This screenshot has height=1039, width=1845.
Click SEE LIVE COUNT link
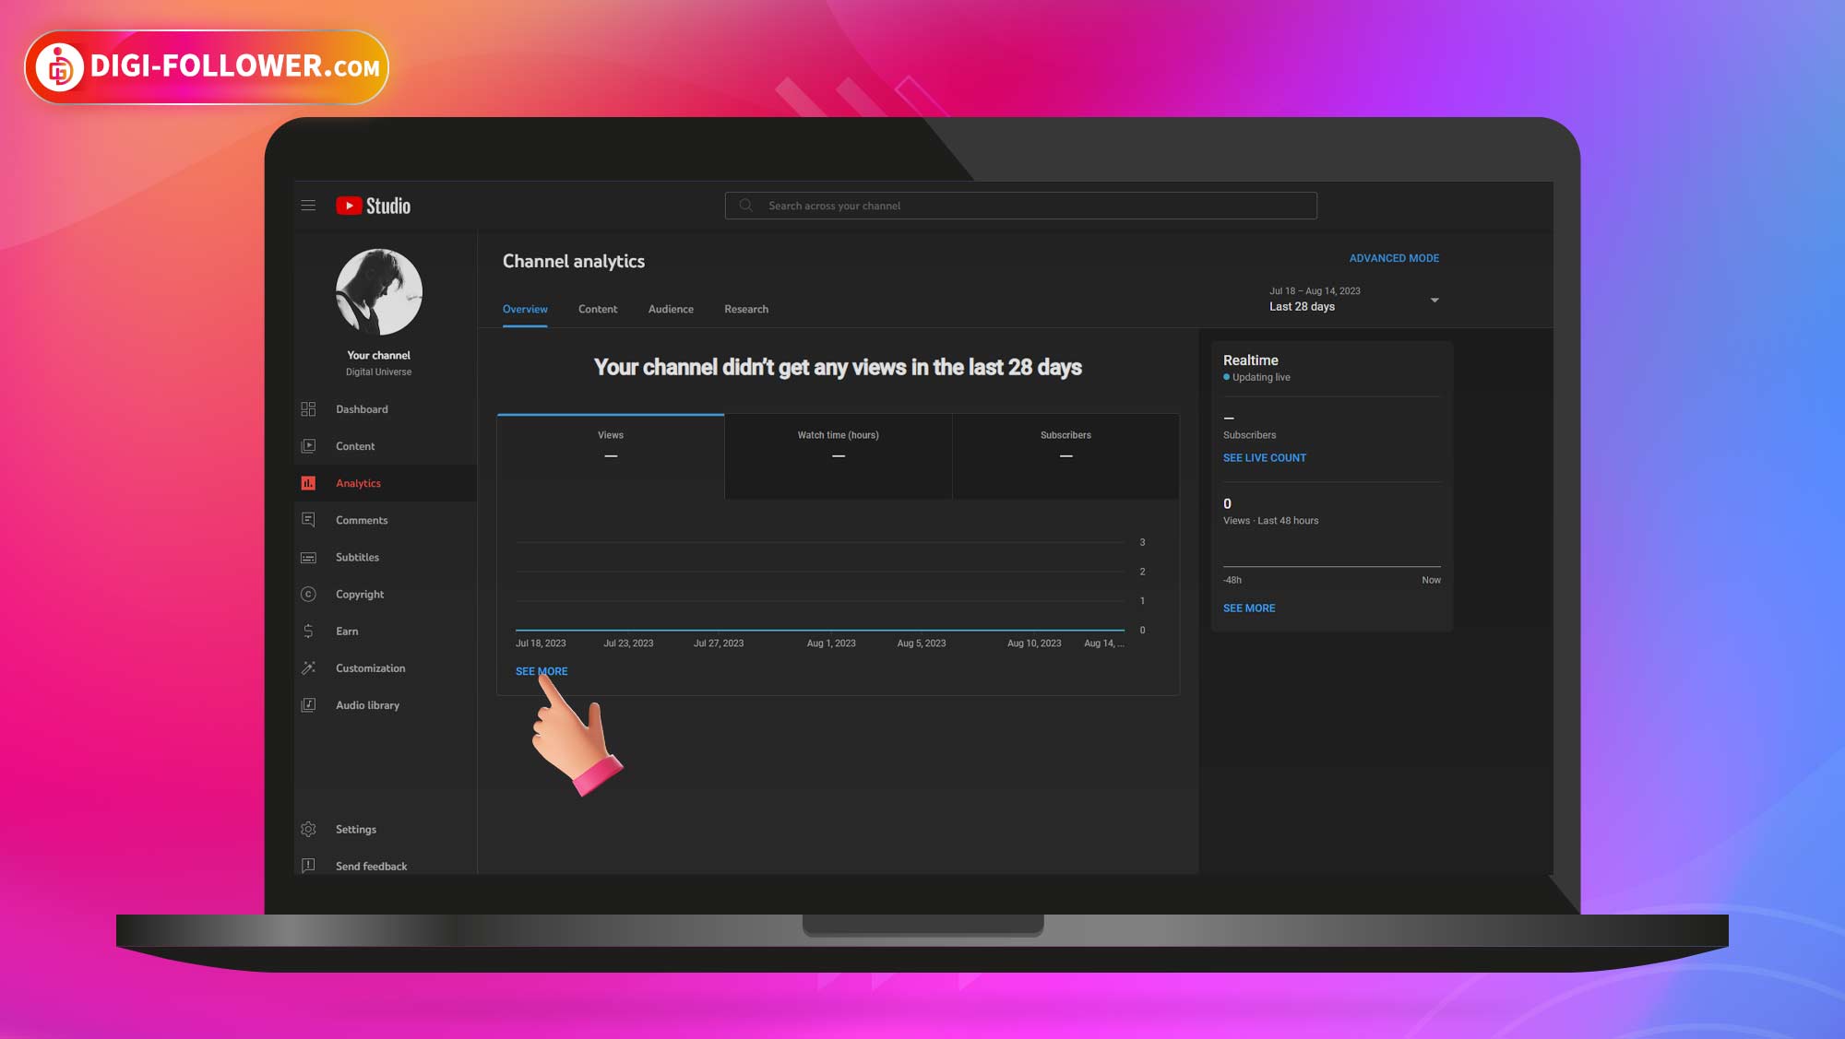click(1265, 458)
